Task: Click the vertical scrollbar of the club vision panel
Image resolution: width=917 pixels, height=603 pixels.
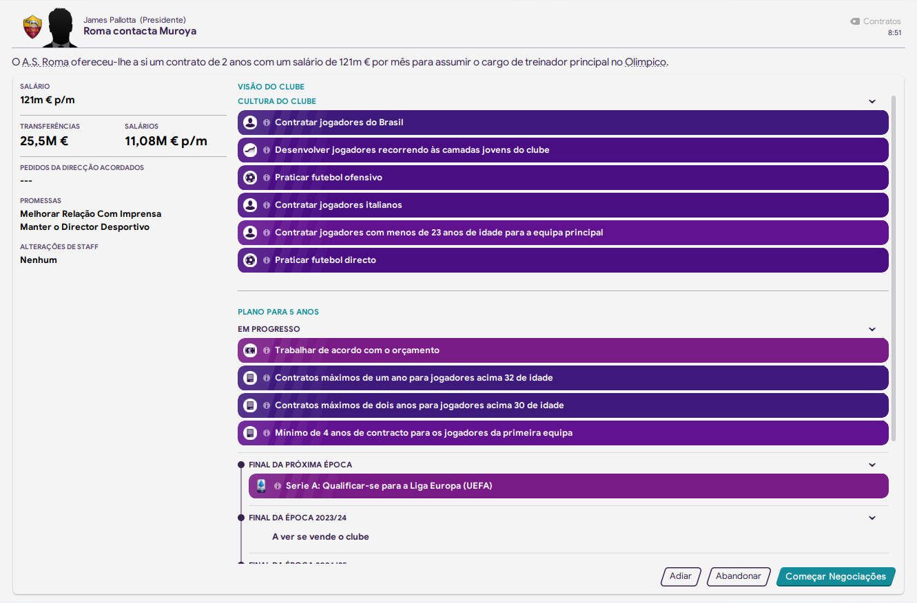Action: pos(894,268)
